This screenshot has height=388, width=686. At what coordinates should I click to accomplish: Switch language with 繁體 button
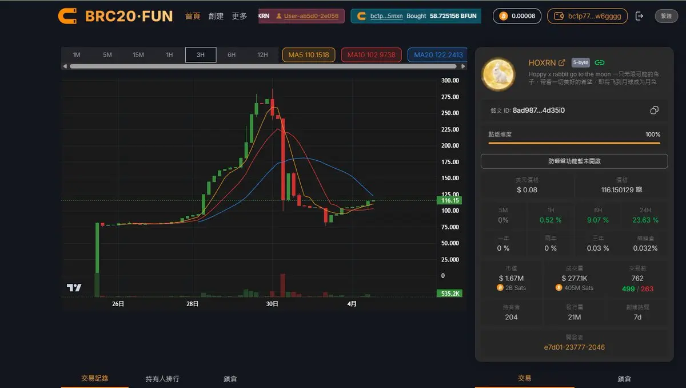[x=666, y=16]
